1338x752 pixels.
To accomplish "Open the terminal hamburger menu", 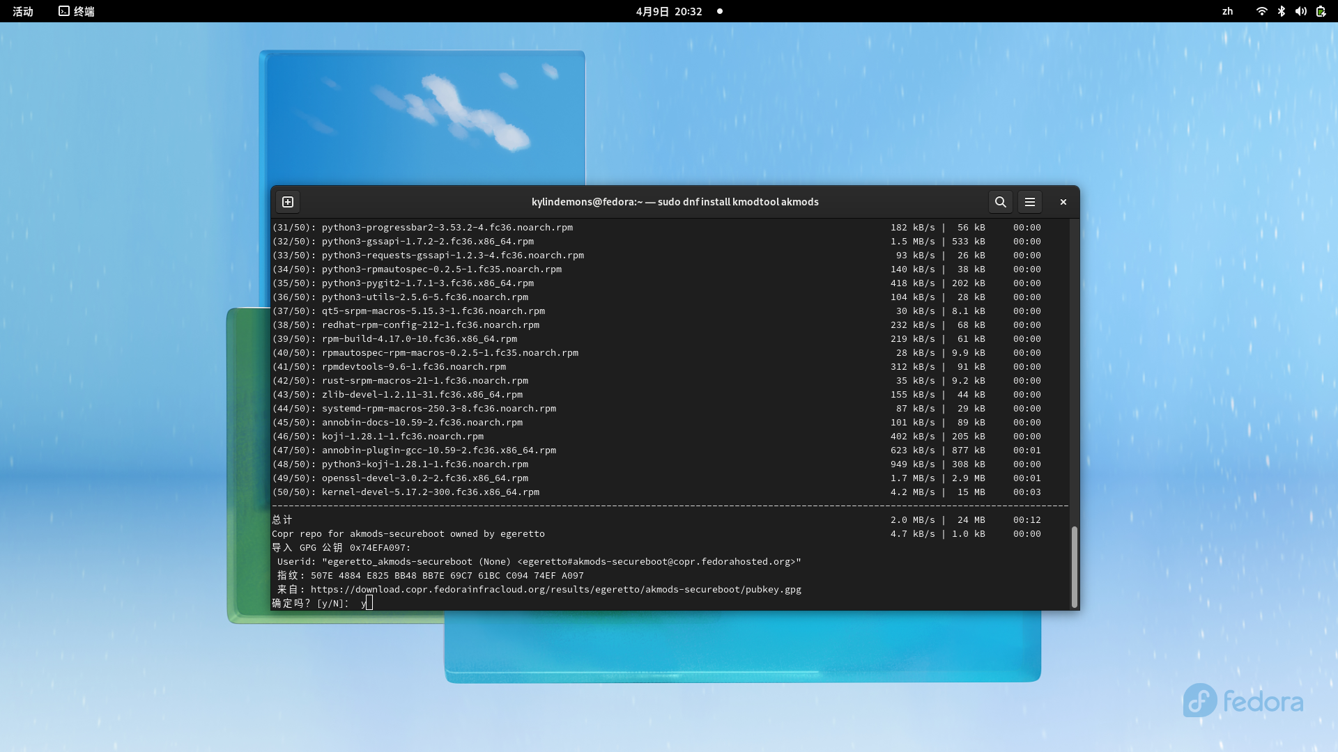I will [1029, 202].
